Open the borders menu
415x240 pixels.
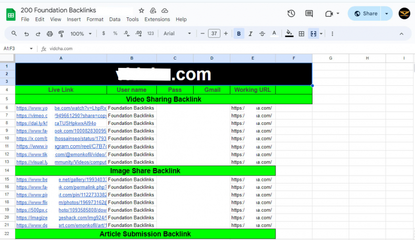301,34
